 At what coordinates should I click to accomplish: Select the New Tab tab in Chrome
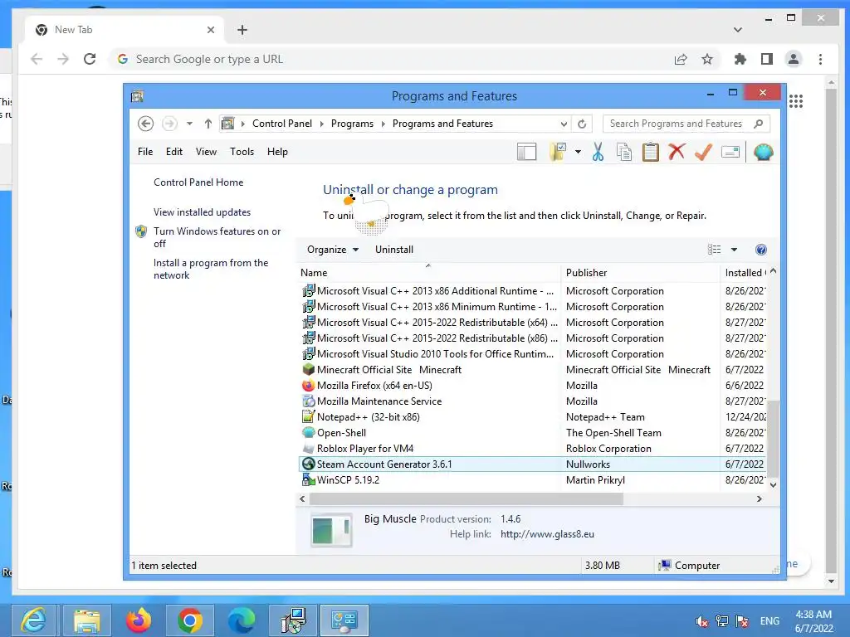(123, 30)
